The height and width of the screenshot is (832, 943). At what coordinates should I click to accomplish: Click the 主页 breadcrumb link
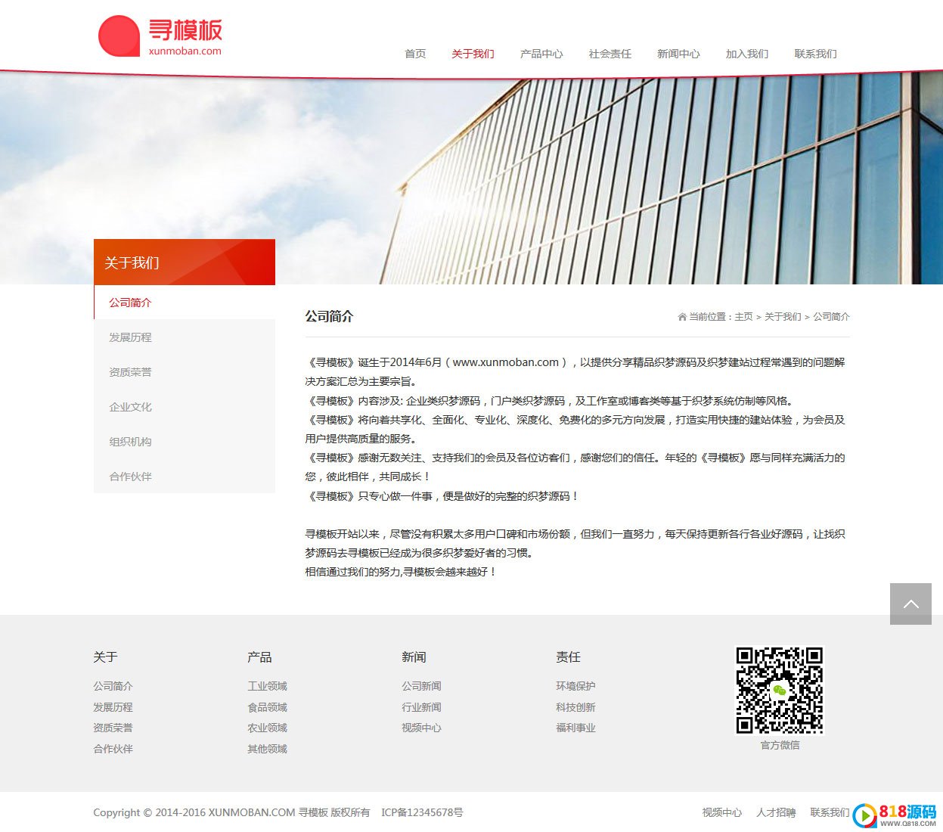[x=743, y=317]
